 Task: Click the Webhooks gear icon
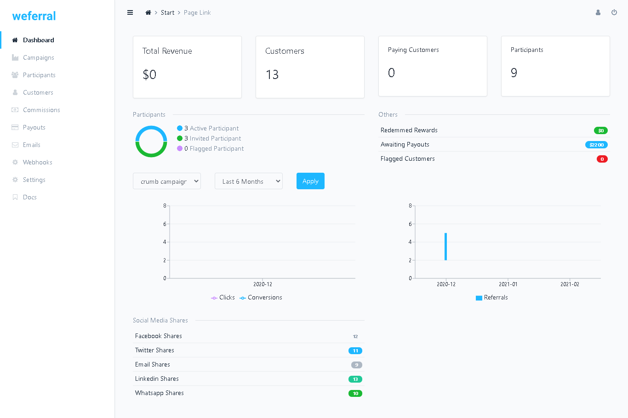coord(14,162)
